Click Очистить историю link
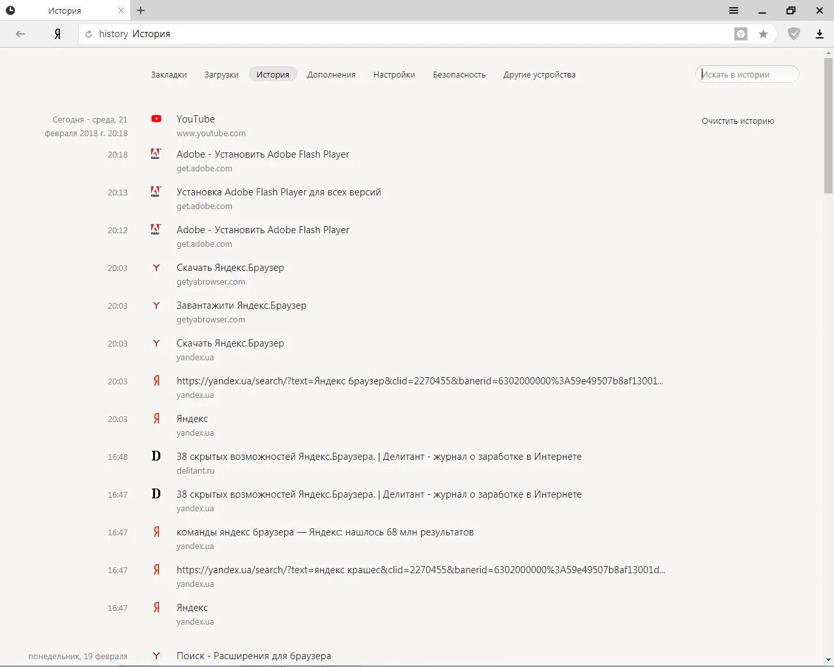 (738, 121)
